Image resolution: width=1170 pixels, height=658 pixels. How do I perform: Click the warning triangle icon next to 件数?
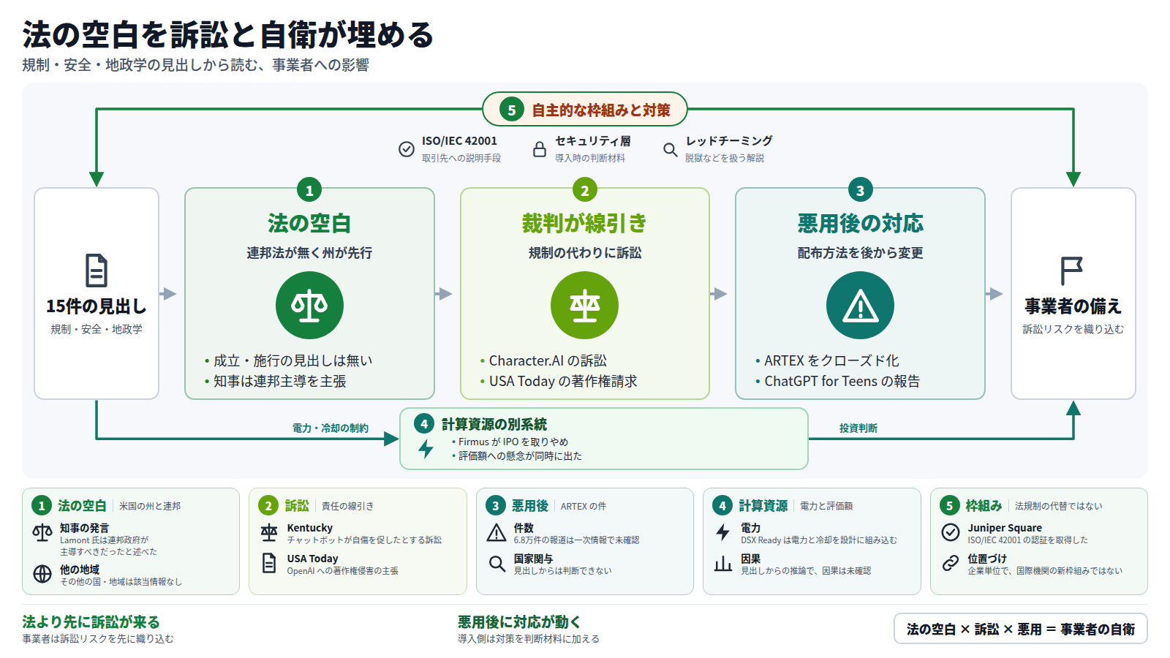point(497,533)
